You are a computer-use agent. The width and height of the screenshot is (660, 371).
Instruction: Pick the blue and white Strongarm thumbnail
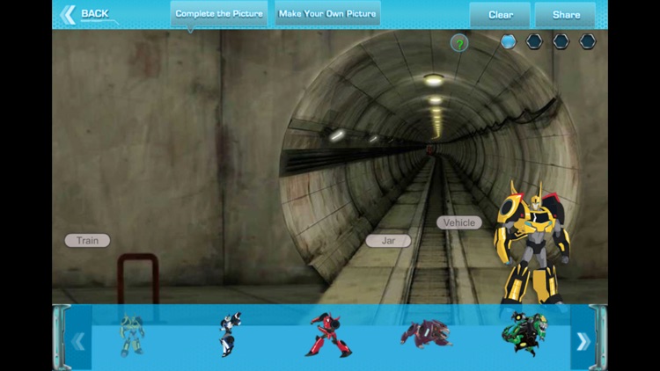(x=230, y=334)
